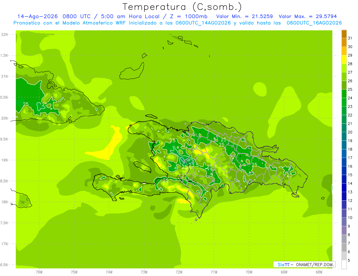358x276 pixels.
Task: Click the gray 6 degree legend swatch
Action: 344,247
